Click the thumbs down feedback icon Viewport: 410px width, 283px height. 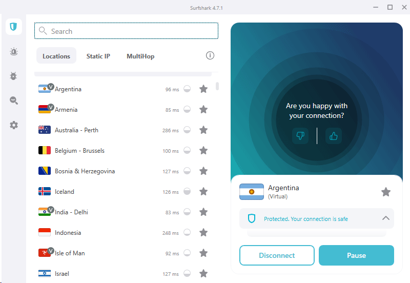(x=300, y=136)
